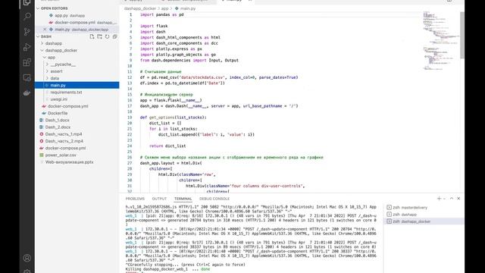Open uwsgi.ini file

click(x=59, y=99)
